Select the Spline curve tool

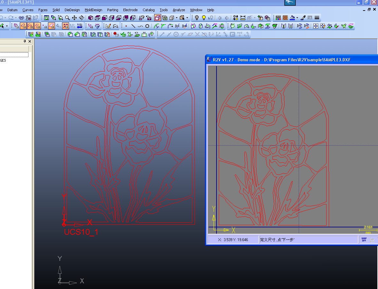140,26
